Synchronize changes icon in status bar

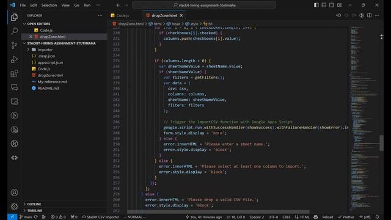36,217
